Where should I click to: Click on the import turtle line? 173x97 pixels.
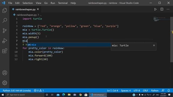[32, 19]
